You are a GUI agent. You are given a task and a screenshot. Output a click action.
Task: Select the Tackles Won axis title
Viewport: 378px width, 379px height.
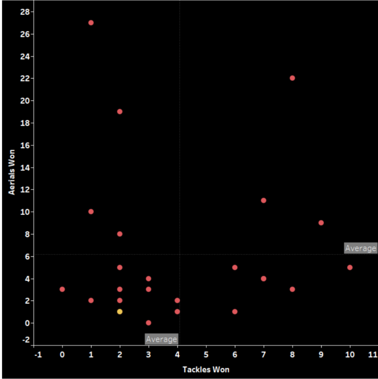(x=206, y=369)
